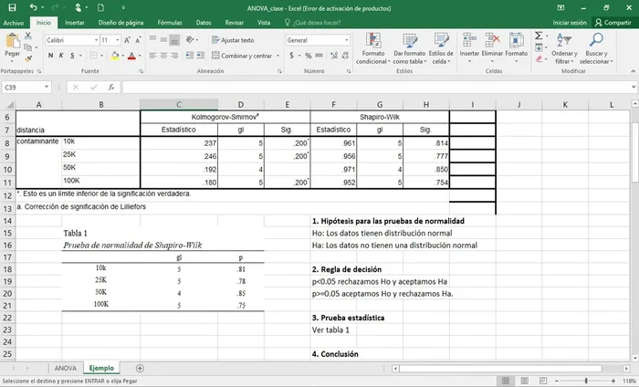Open the font size dropdown
Viewport: 639px width, 387px height.
point(118,40)
